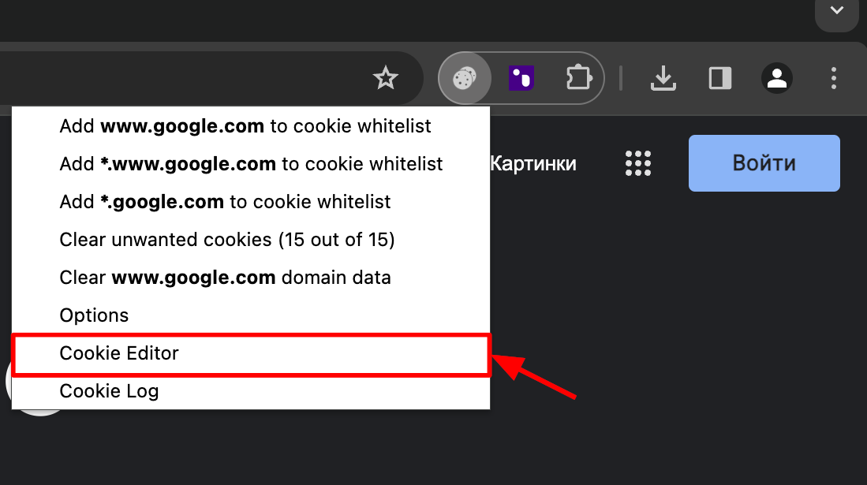Select Cookie Editor from the menu

pos(119,353)
